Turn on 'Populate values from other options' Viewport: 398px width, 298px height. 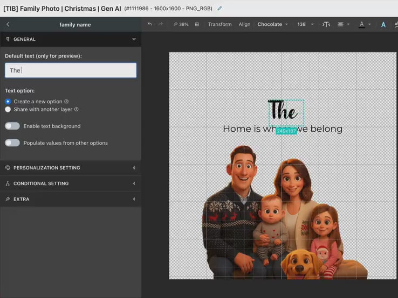12,143
